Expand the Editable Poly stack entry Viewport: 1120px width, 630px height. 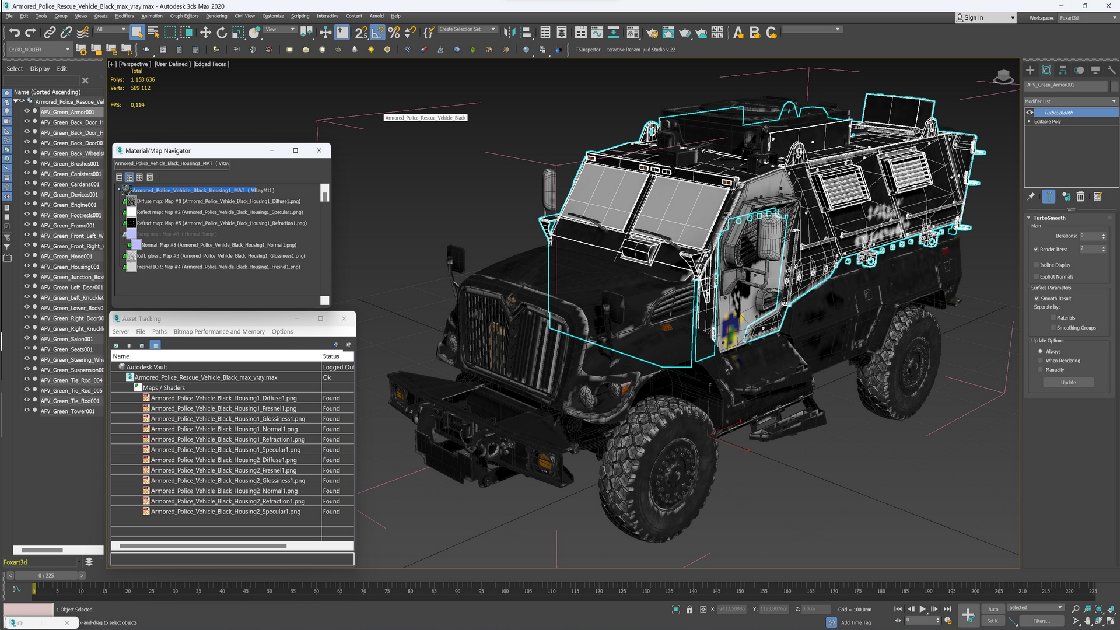pos(1029,121)
